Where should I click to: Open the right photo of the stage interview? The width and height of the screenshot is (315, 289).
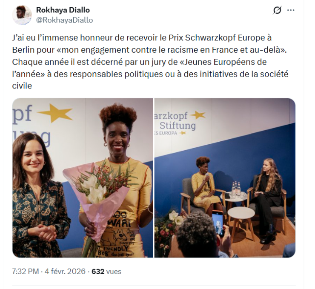click(225, 178)
